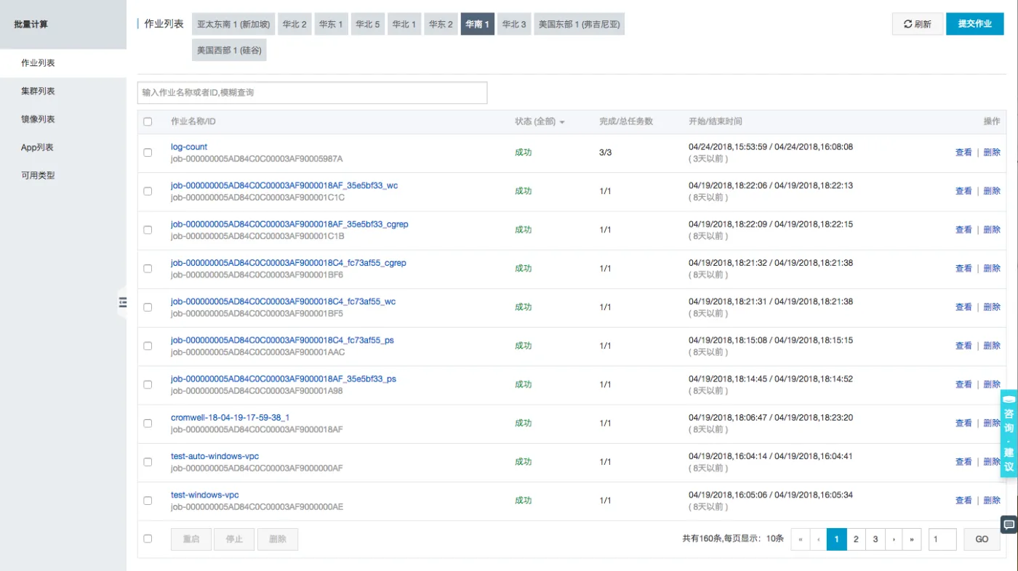Switch to region 华北 1

404,24
